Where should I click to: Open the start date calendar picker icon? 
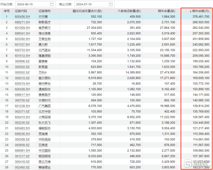point(52,4)
